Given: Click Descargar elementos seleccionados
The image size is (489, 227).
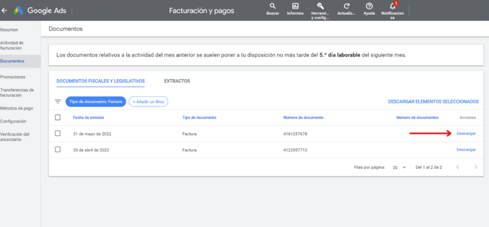Looking at the screenshot, I should point(433,102).
